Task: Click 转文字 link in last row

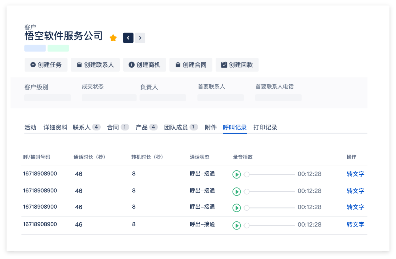Action: tap(355, 225)
